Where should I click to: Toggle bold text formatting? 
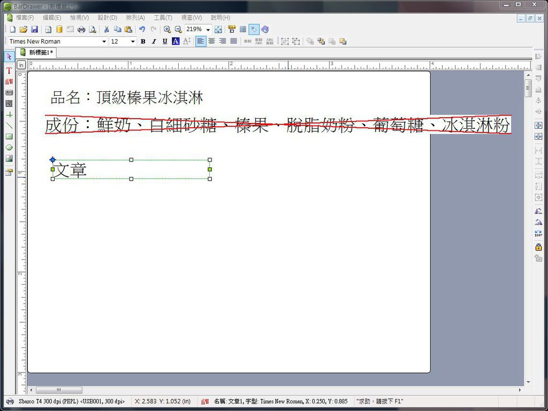pos(143,41)
